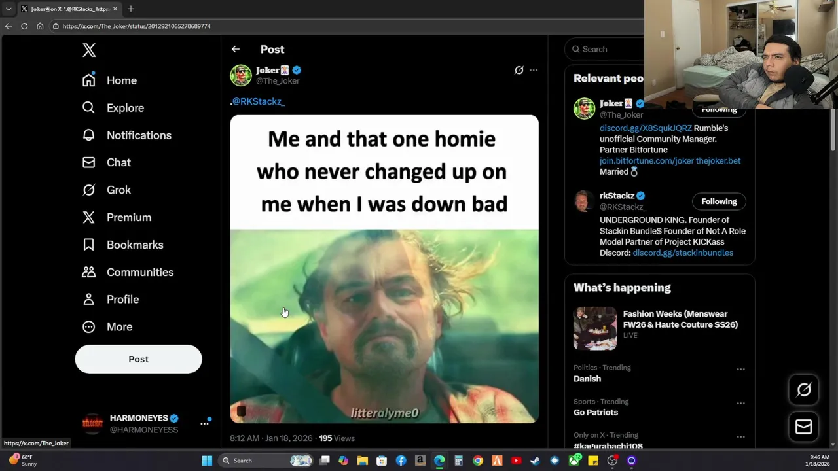This screenshot has height=471, width=838.
Task: Open rkStackz avatar in Relevant people
Action: [584, 201]
